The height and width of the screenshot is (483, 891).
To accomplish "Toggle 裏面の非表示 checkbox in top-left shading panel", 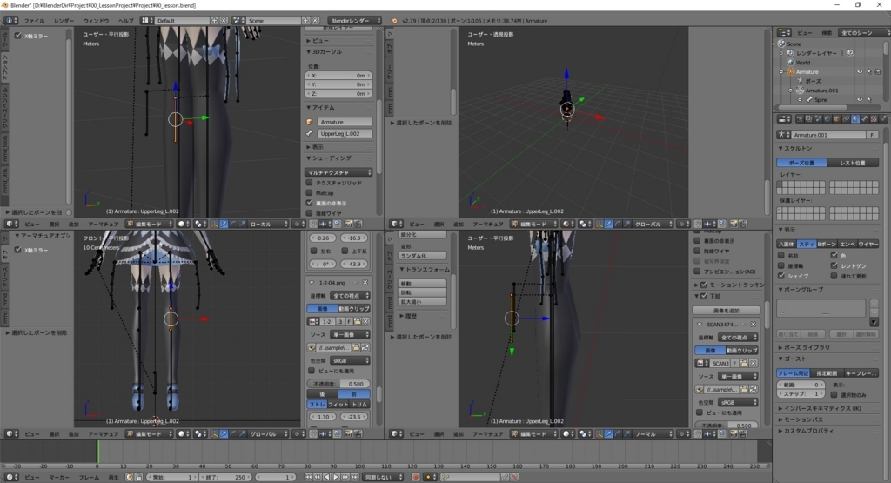I will tap(309, 203).
